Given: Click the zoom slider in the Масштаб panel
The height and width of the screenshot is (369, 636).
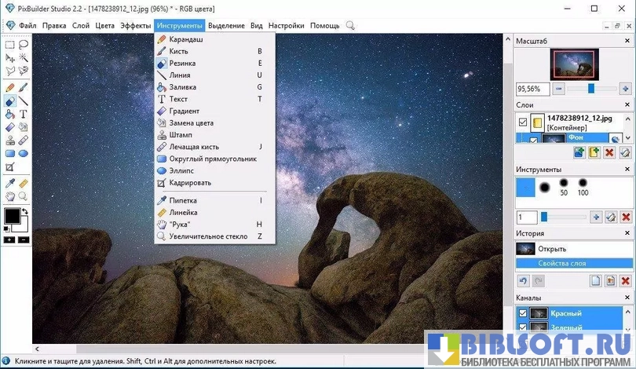Looking at the screenshot, I should coord(590,89).
